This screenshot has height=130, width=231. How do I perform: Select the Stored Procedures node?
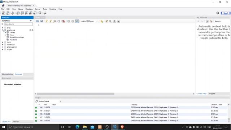pos(17,38)
